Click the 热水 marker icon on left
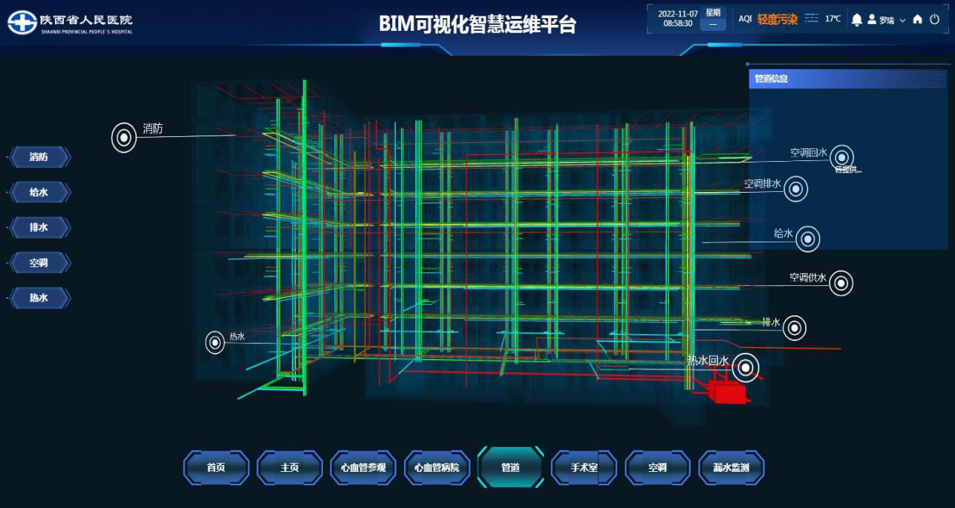This screenshot has height=508, width=955. tap(215, 342)
